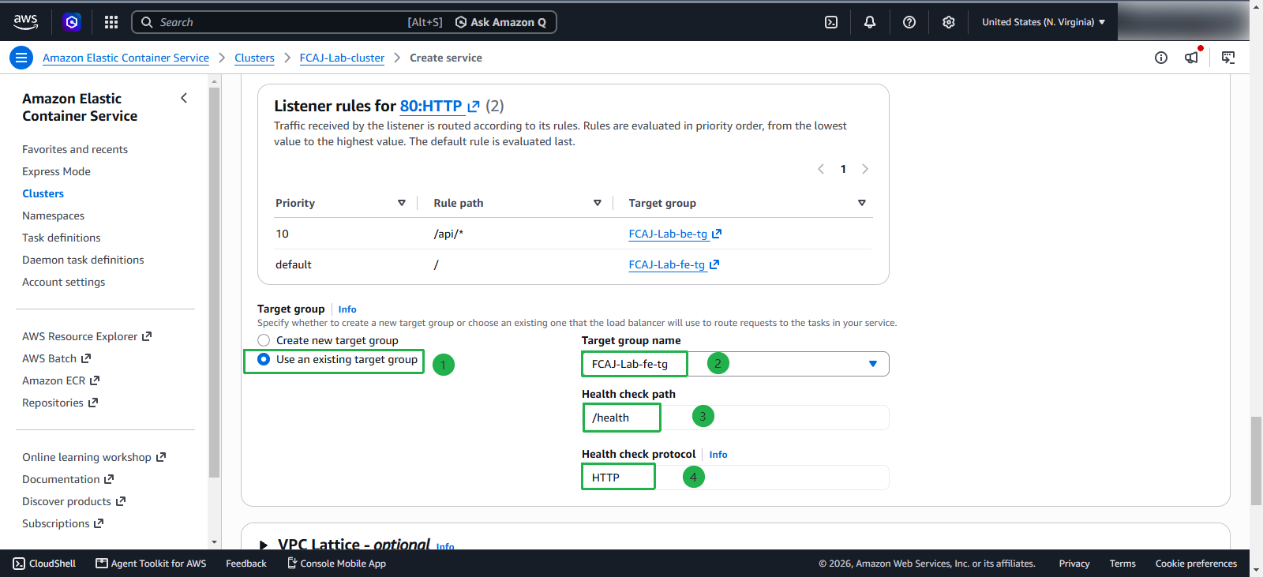Sort by Rule path column arrow
This screenshot has width=1263, height=577.
coord(598,203)
